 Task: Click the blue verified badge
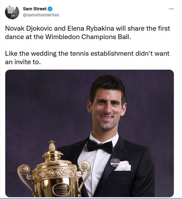[x=50, y=9]
